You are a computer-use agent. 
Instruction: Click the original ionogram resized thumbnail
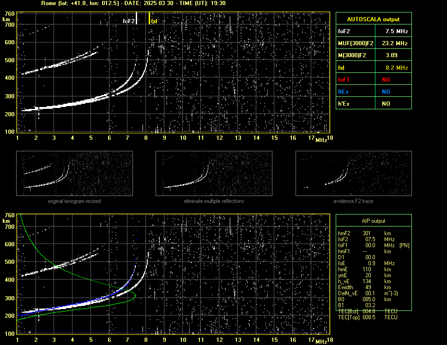74,173
